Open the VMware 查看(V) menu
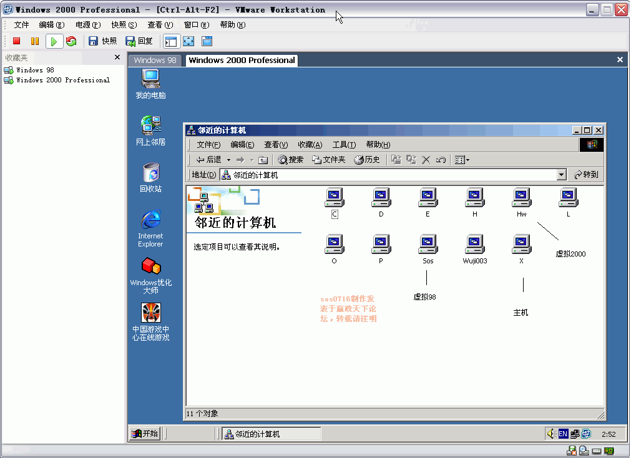Image resolution: width=631 pixels, height=458 pixels. click(x=160, y=25)
